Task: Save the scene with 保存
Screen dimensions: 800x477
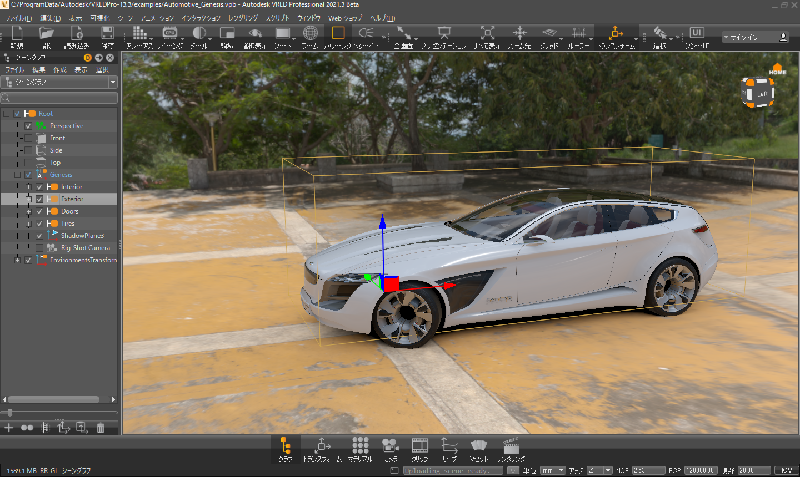Action: pyautogui.click(x=107, y=37)
